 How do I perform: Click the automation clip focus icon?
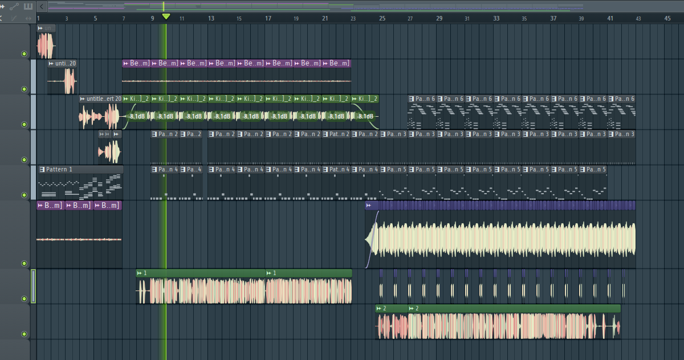click(x=14, y=6)
